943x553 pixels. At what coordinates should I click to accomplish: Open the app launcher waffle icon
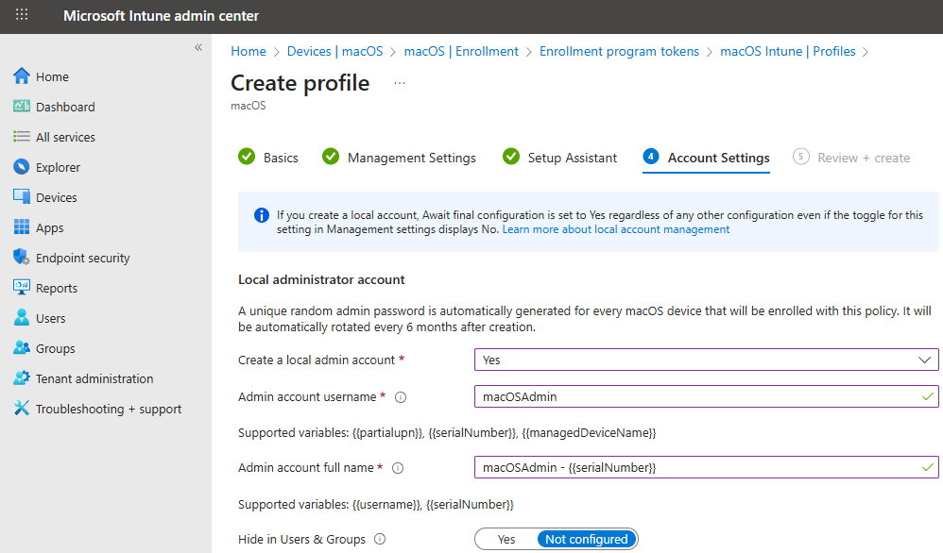[22, 16]
